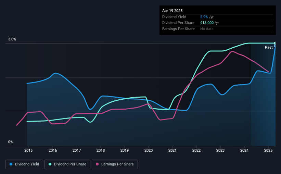Toggle the Earnings Per Share legend button
281x174 pixels.
coord(115,164)
